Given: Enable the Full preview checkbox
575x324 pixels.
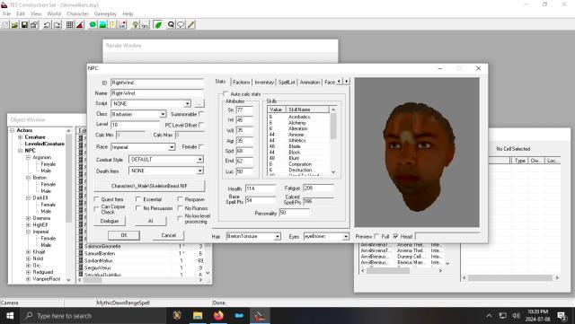Looking at the screenshot, I should coord(376,236).
